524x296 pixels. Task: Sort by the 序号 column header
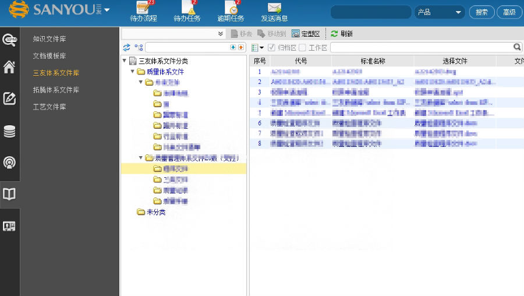coord(260,61)
